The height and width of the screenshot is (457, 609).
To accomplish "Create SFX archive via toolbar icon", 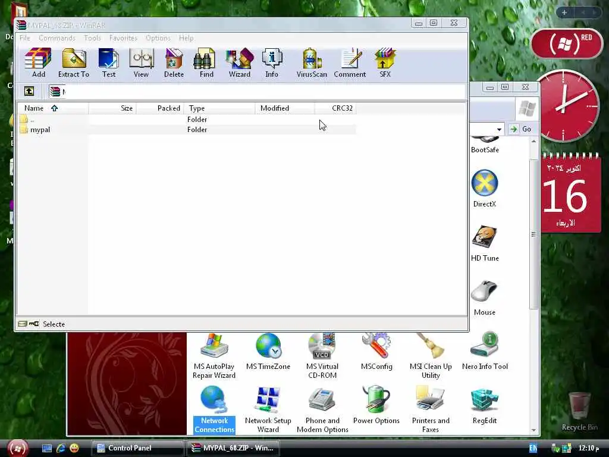I will pos(385,63).
